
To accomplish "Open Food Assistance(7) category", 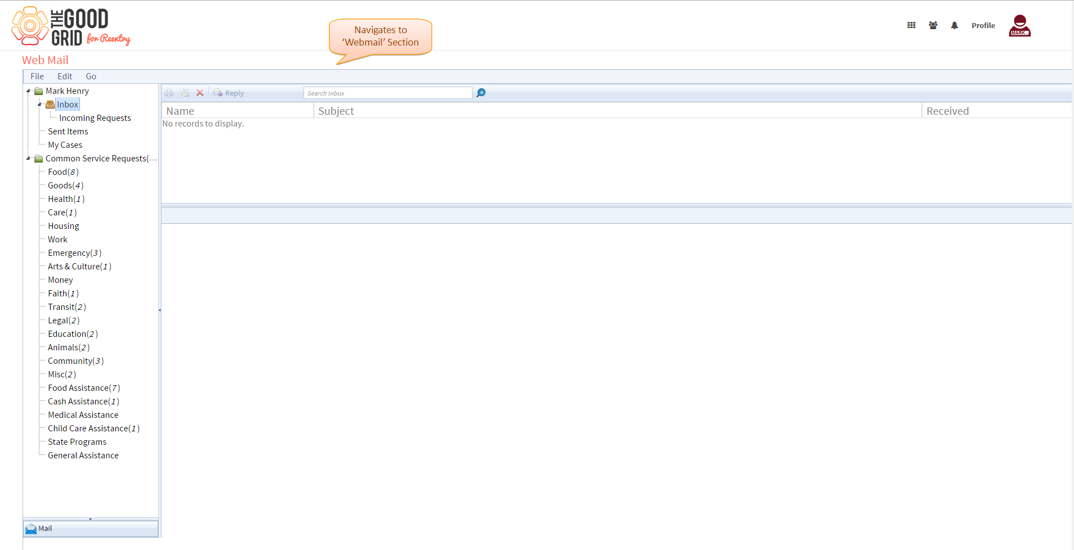I will pos(84,388).
